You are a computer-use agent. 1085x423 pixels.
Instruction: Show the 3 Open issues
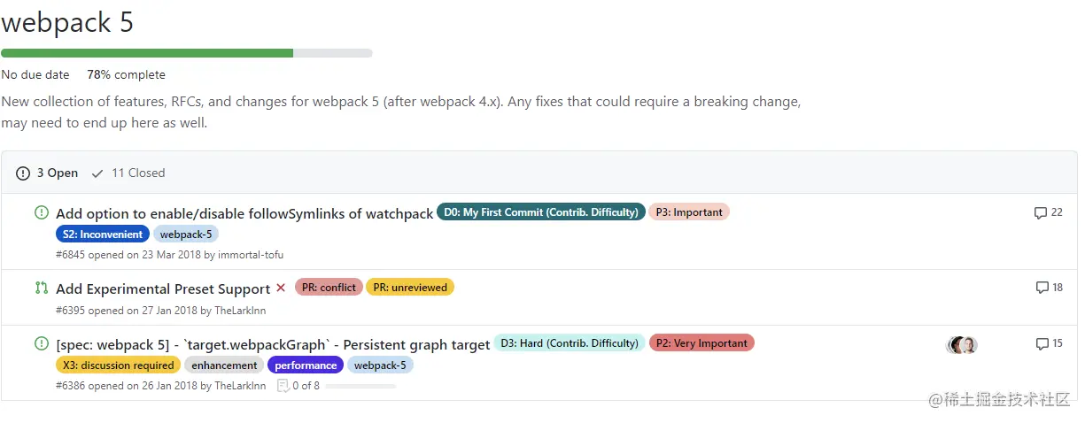pyautogui.click(x=48, y=173)
